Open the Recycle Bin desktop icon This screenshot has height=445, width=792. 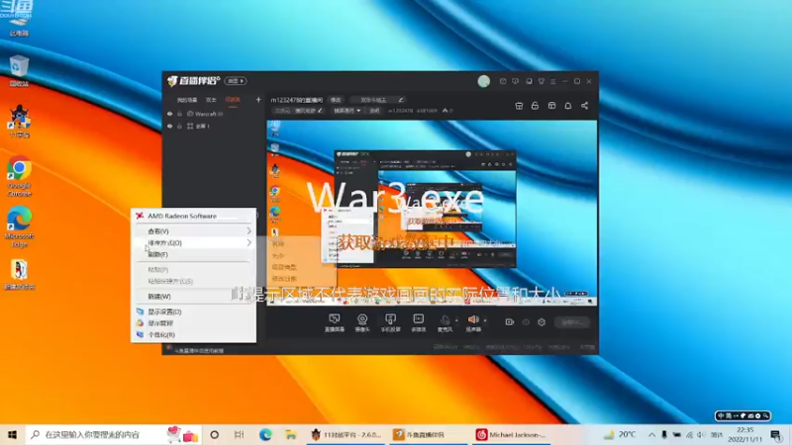(x=19, y=71)
